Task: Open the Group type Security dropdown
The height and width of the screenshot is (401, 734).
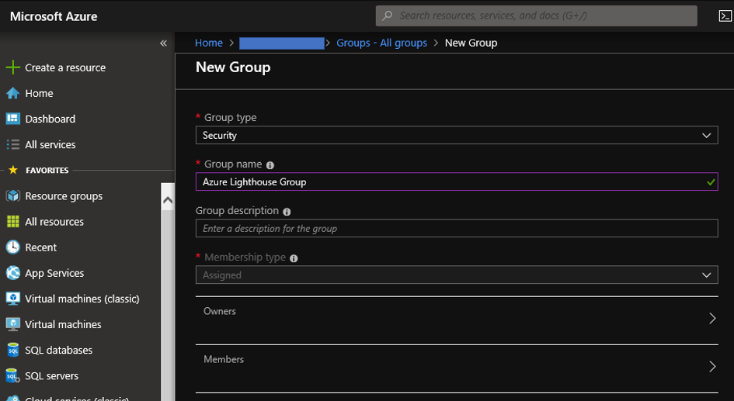Action: coord(457,135)
